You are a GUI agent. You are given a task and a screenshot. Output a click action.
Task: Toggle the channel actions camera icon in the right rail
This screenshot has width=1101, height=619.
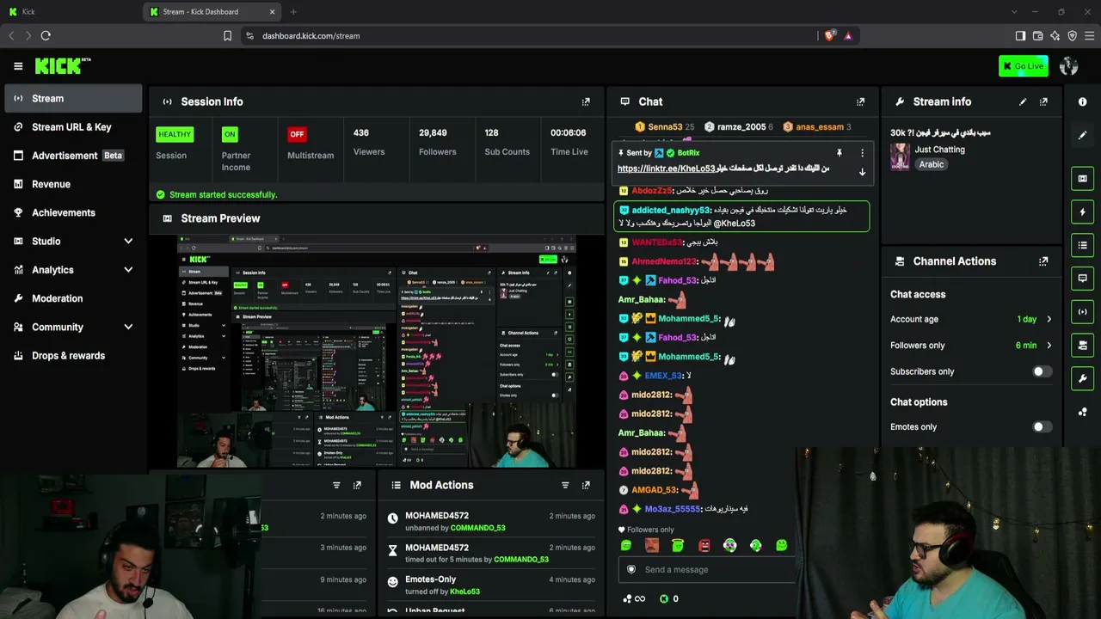pyautogui.click(x=1082, y=346)
